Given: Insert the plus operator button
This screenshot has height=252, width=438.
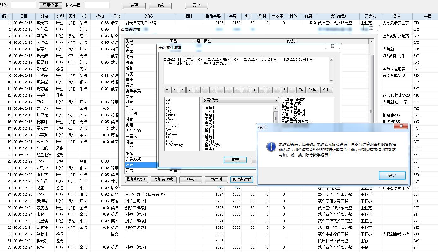Looking at the screenshot, I should point(167,90).
